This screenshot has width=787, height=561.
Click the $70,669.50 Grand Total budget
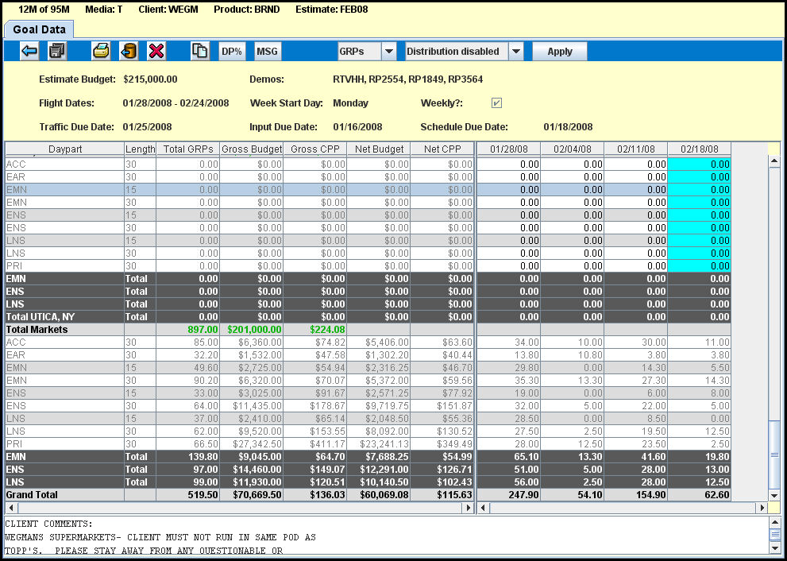252,495
